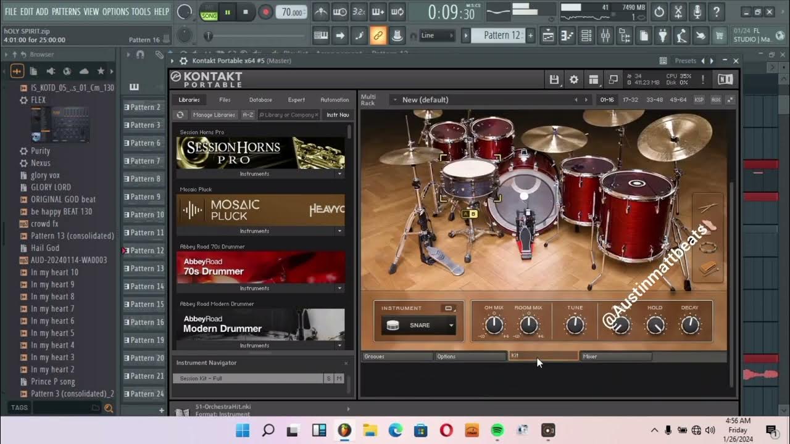Switch to the Mixer tab in drum kit
This screenshot has height=444, width=790.
tap(615, 356)
